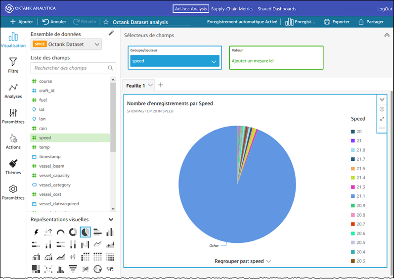Select the line chart visual type
Screen dimensions: 394x279
click(x=97, y=244)
